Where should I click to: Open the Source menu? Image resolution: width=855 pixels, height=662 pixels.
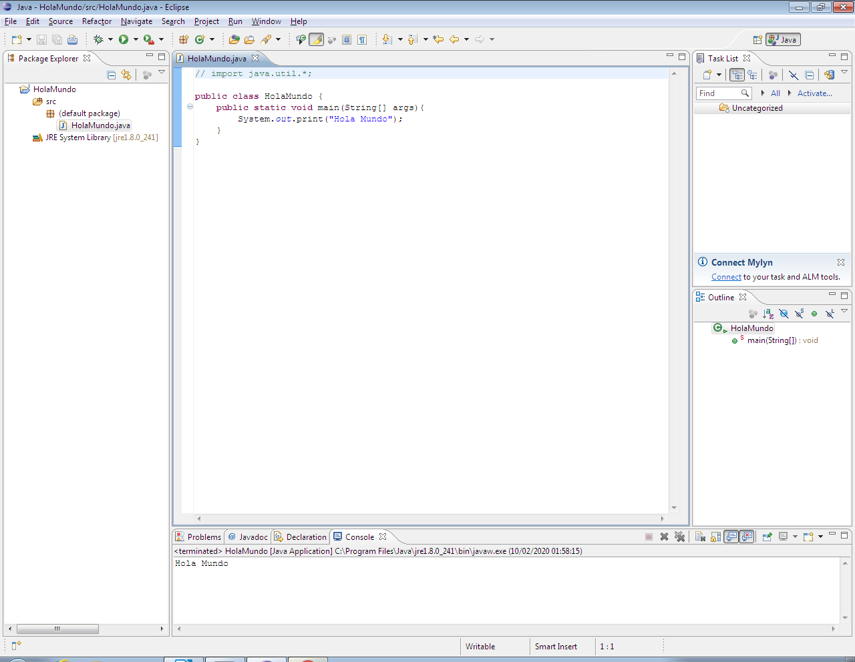(61, 21)
